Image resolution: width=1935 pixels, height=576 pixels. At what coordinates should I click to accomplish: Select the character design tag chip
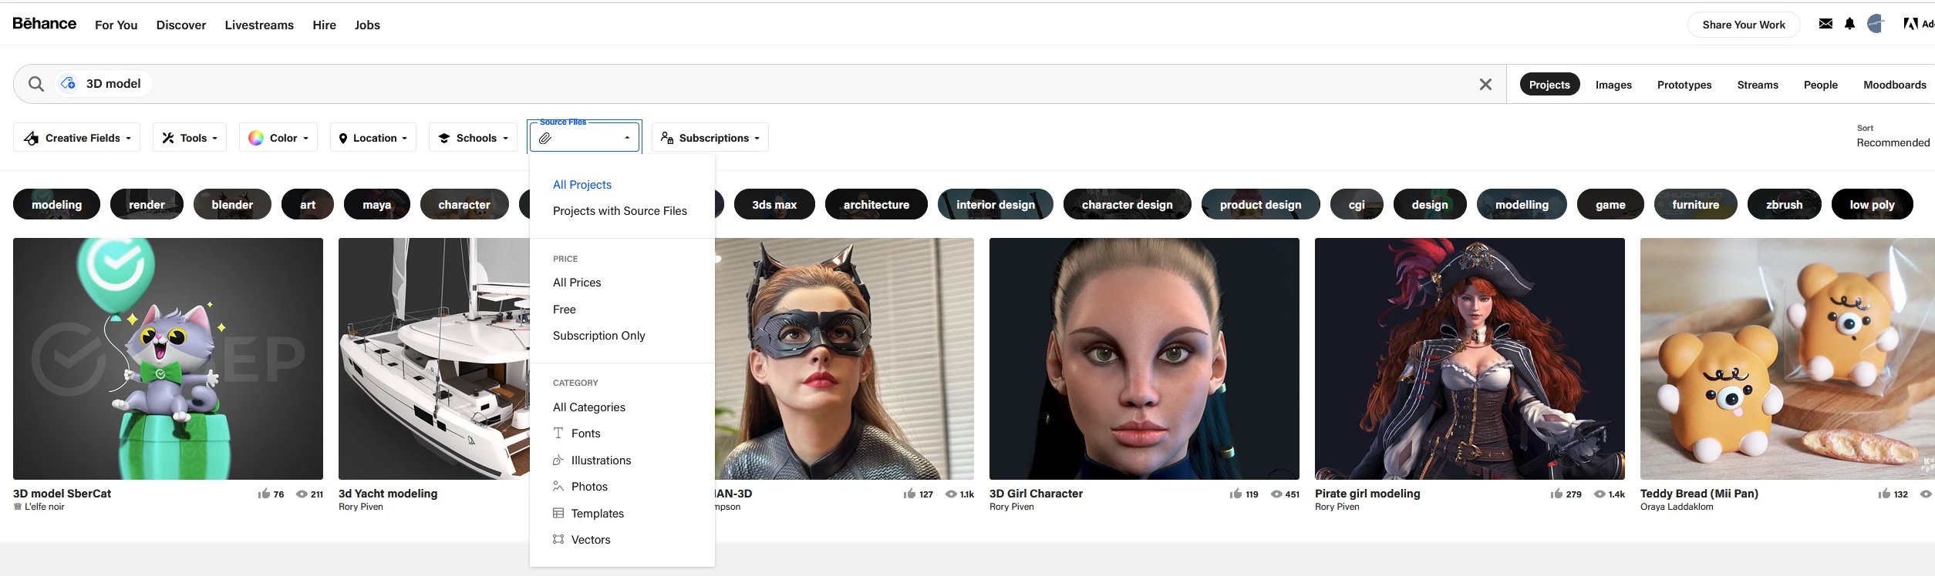coord(1127,204)
